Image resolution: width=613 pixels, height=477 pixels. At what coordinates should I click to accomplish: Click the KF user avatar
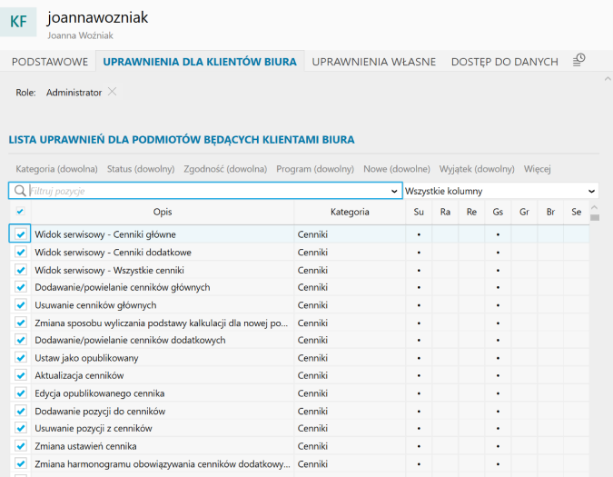[18, 22]
